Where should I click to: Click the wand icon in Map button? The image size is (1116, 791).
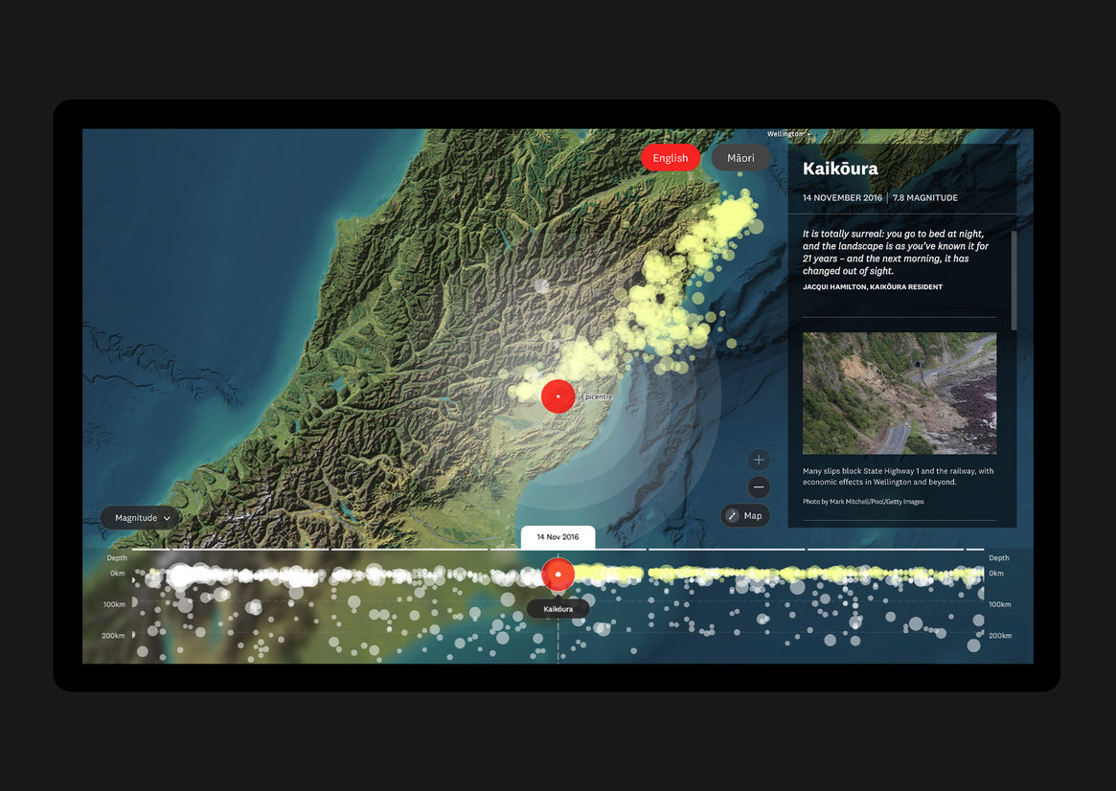[x=733, y=515]
